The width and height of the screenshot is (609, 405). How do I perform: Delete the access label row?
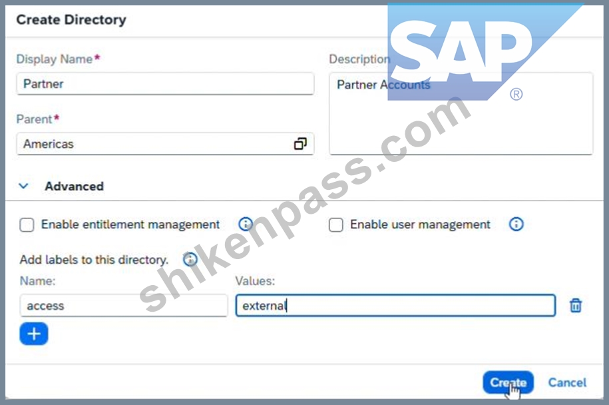pos(576,306)
